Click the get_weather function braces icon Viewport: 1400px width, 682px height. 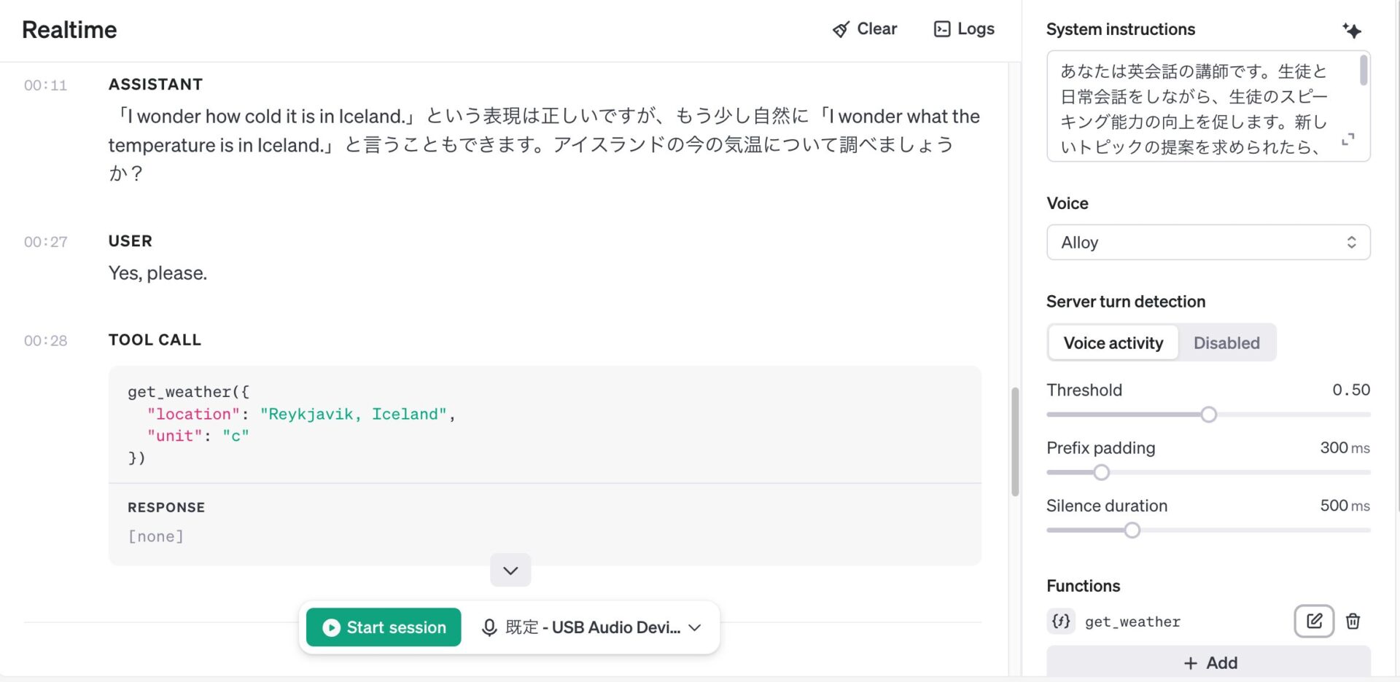1061,622
